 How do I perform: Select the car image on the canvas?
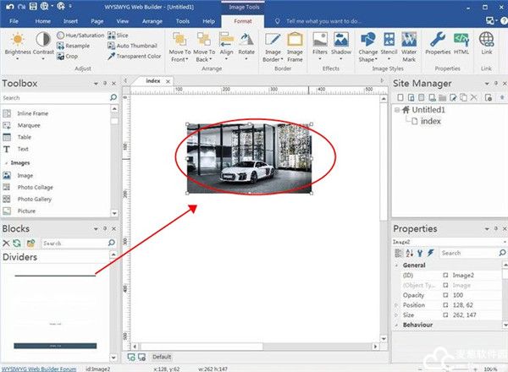(249, 158)
